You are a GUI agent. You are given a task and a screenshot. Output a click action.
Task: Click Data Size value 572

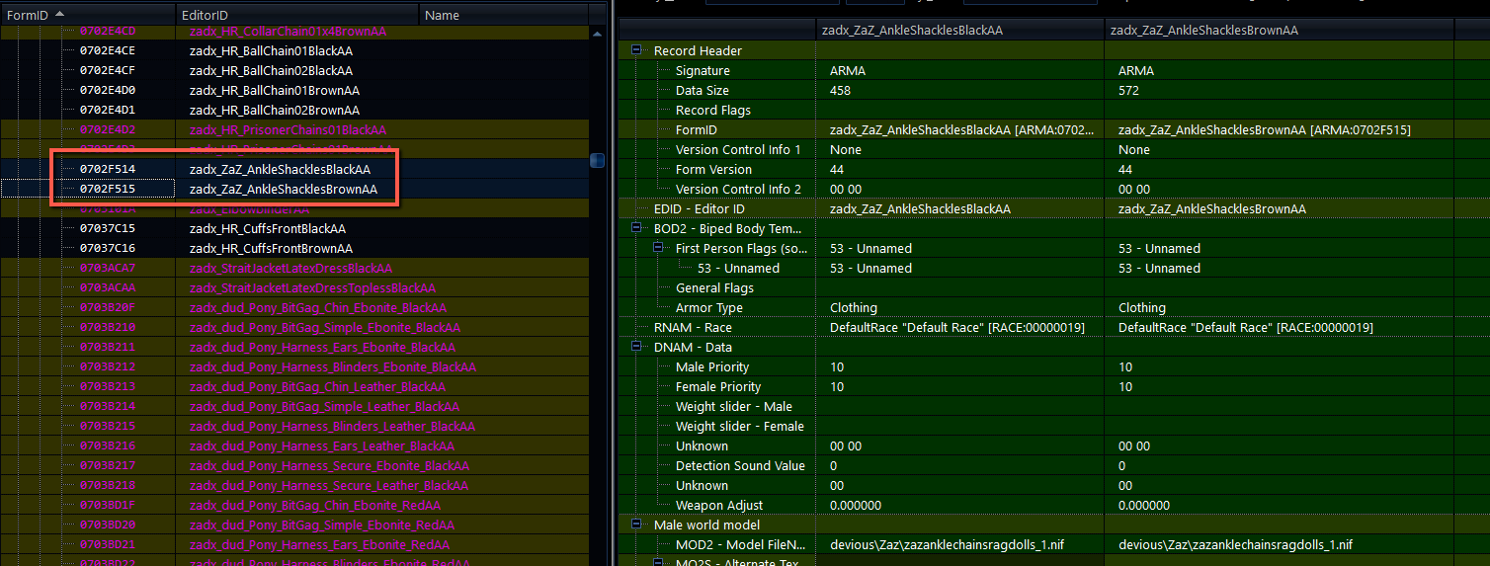point(1128,90)
